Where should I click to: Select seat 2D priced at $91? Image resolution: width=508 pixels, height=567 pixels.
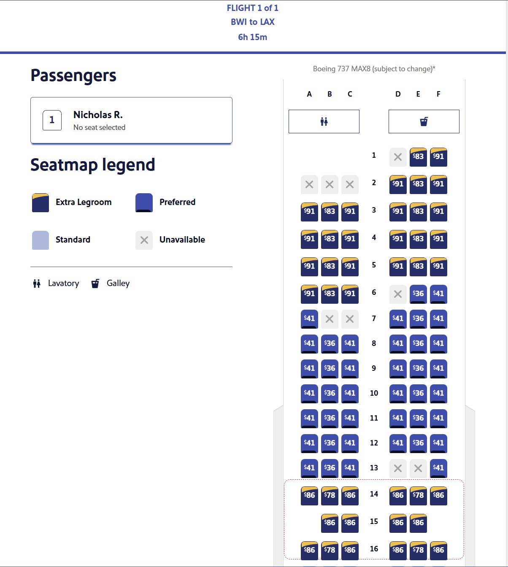click(x=398, y=184)
